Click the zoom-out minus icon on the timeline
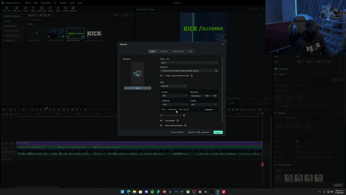 point(242,110)
